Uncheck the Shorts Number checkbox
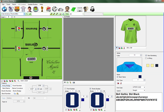 coord(90,89)
